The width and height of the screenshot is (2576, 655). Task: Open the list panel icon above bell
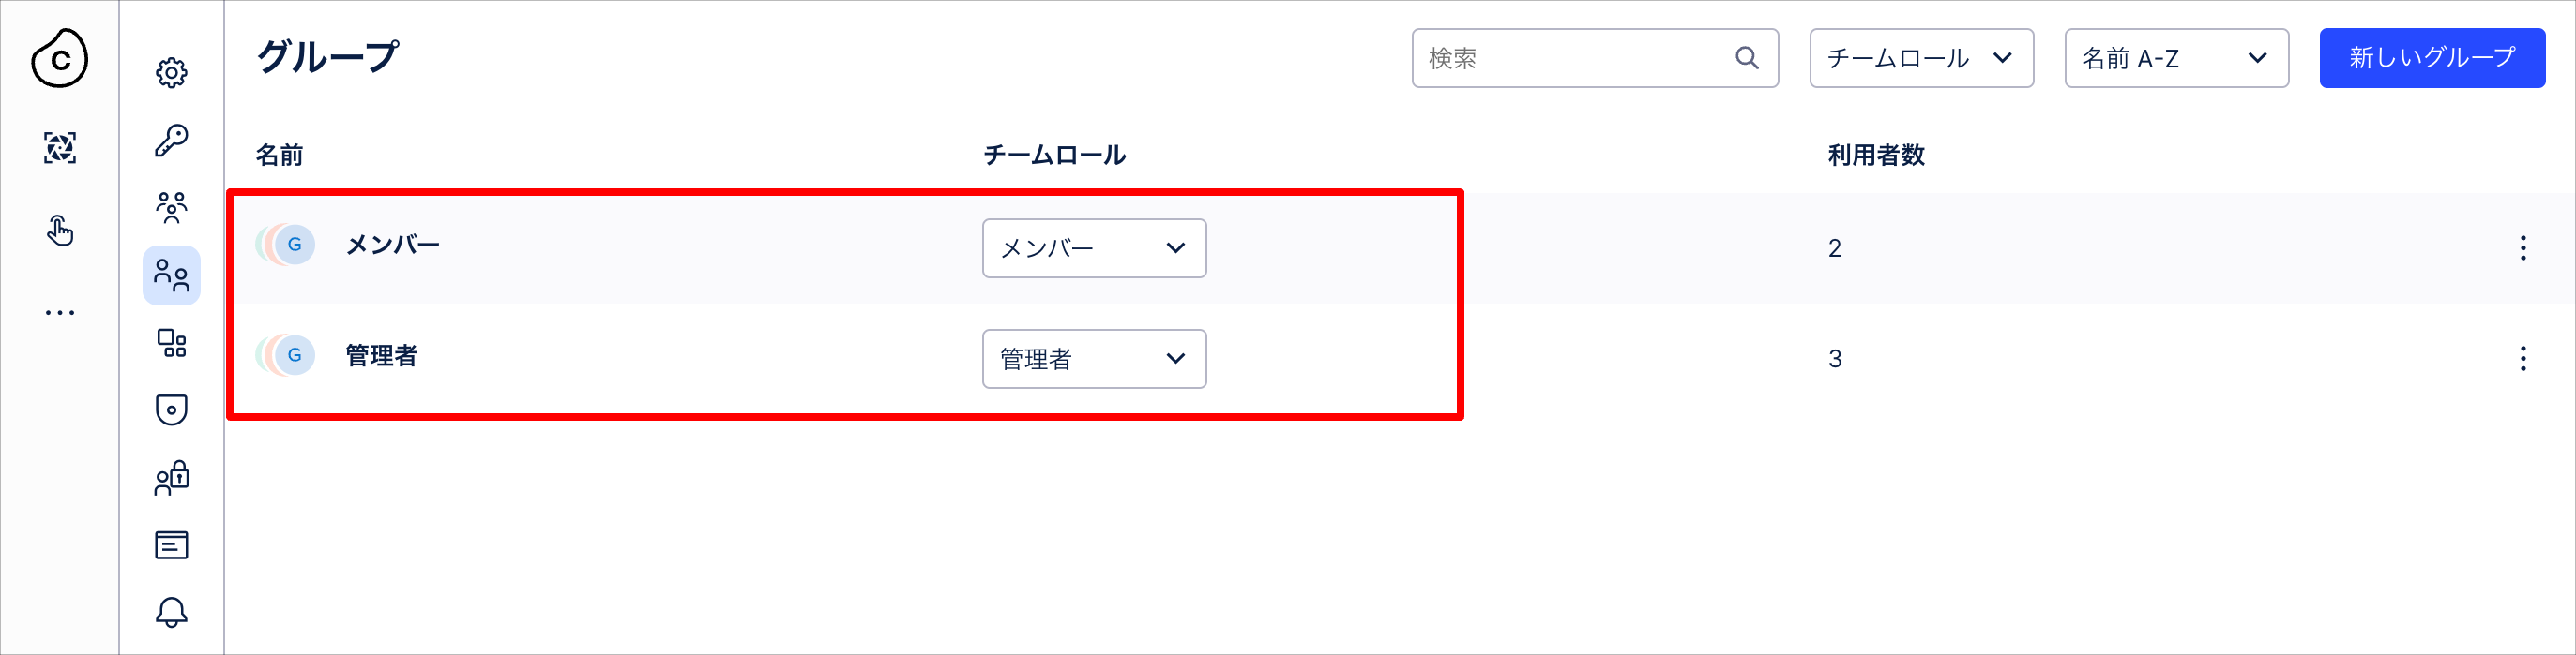(171, 545)
